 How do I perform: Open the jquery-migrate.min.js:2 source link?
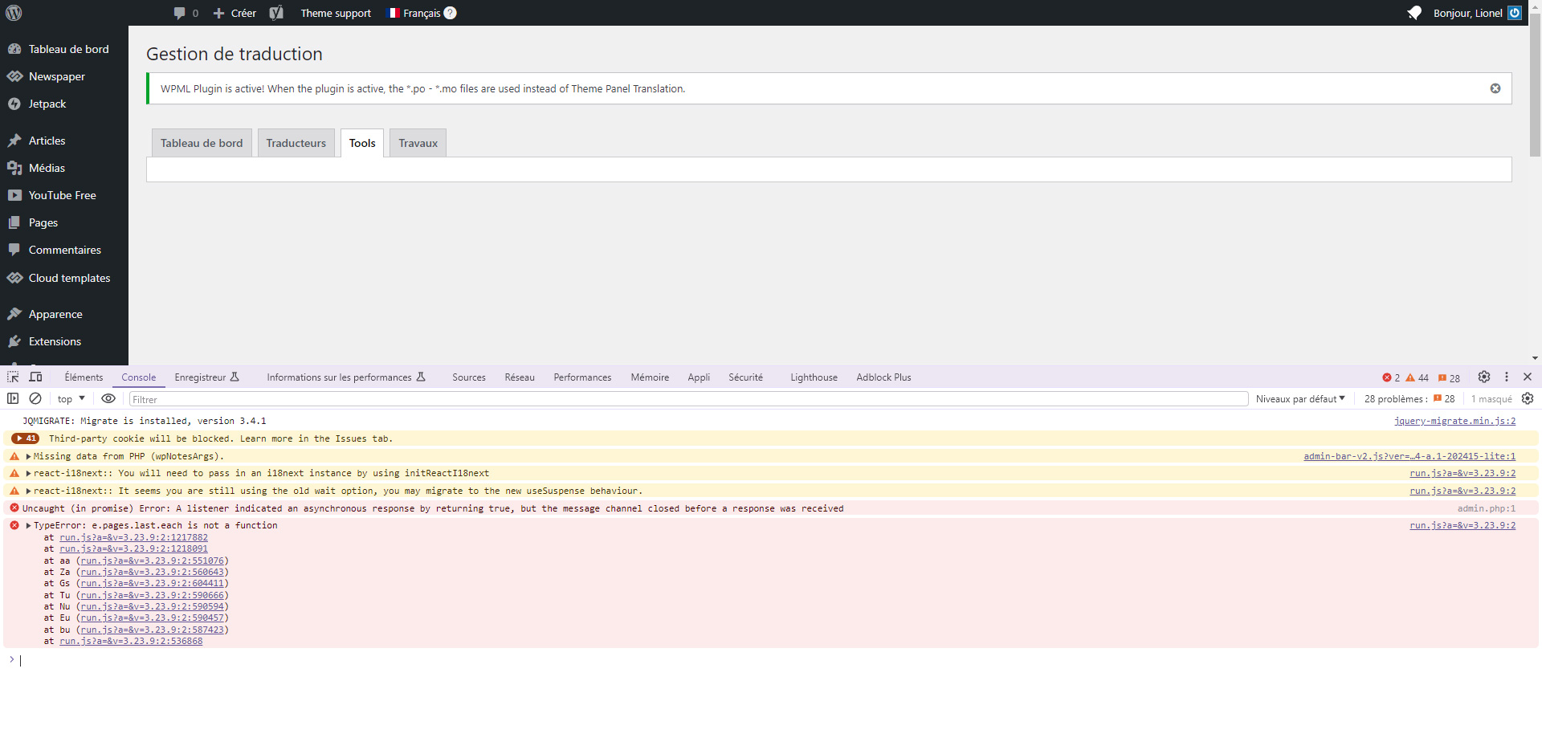click(1454, 421)
